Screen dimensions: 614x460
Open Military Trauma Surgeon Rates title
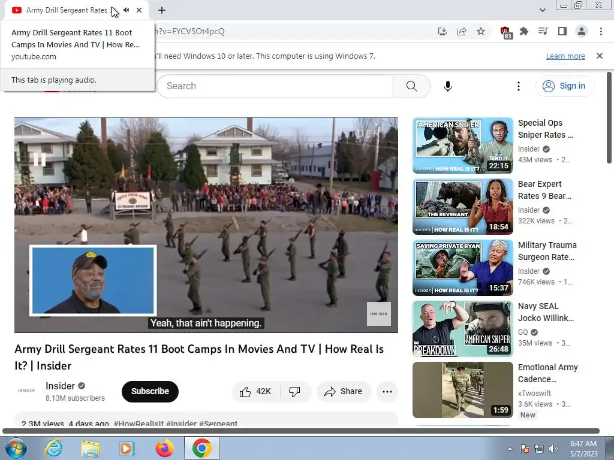[x=547, y=251]
